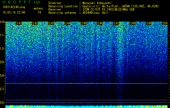Click the 2248 time marker
This screenshot has width=170, height=108.
pos(132,23)
